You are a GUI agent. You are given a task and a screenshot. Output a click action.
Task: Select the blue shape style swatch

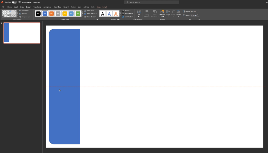pos(45,13)
